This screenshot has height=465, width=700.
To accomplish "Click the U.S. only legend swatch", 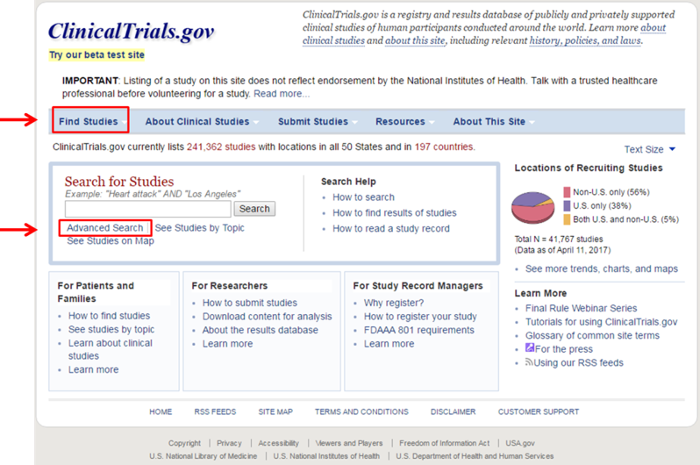I will click(567, 206).
